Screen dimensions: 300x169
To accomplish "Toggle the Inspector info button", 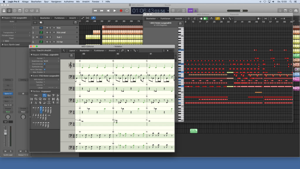I will click(x=9, y=11).
